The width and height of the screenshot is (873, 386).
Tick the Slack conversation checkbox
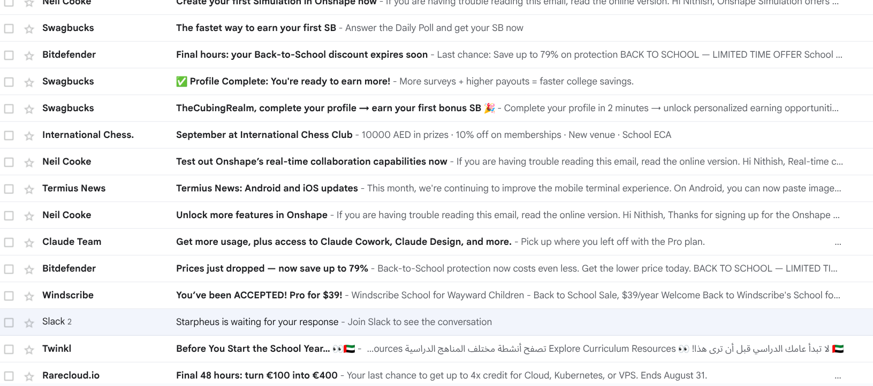9,322
